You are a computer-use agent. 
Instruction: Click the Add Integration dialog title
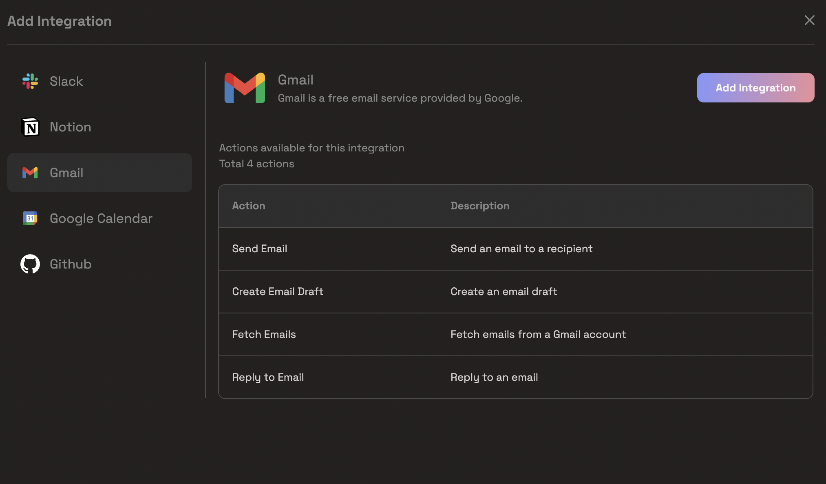[60, 21]
